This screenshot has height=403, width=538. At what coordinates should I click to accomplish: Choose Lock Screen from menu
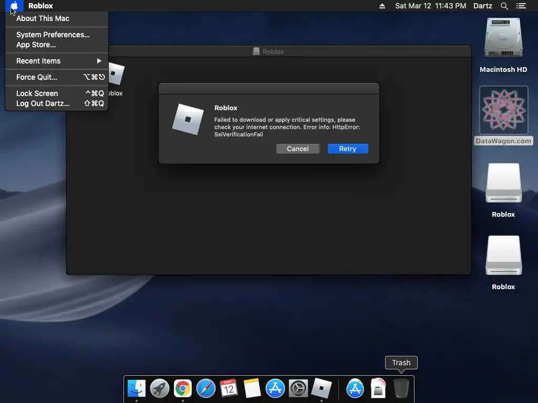[57, 93]
